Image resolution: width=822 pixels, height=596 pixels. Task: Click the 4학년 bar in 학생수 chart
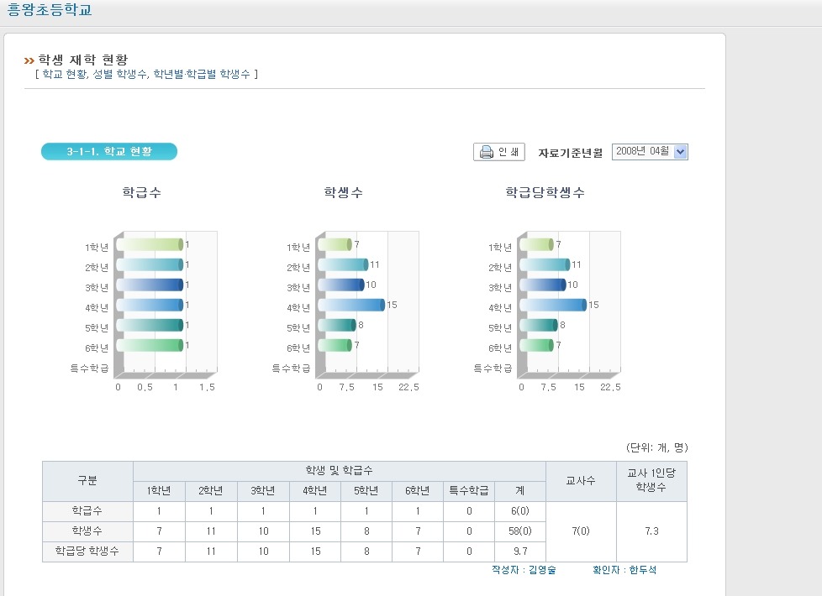[351, 305]
